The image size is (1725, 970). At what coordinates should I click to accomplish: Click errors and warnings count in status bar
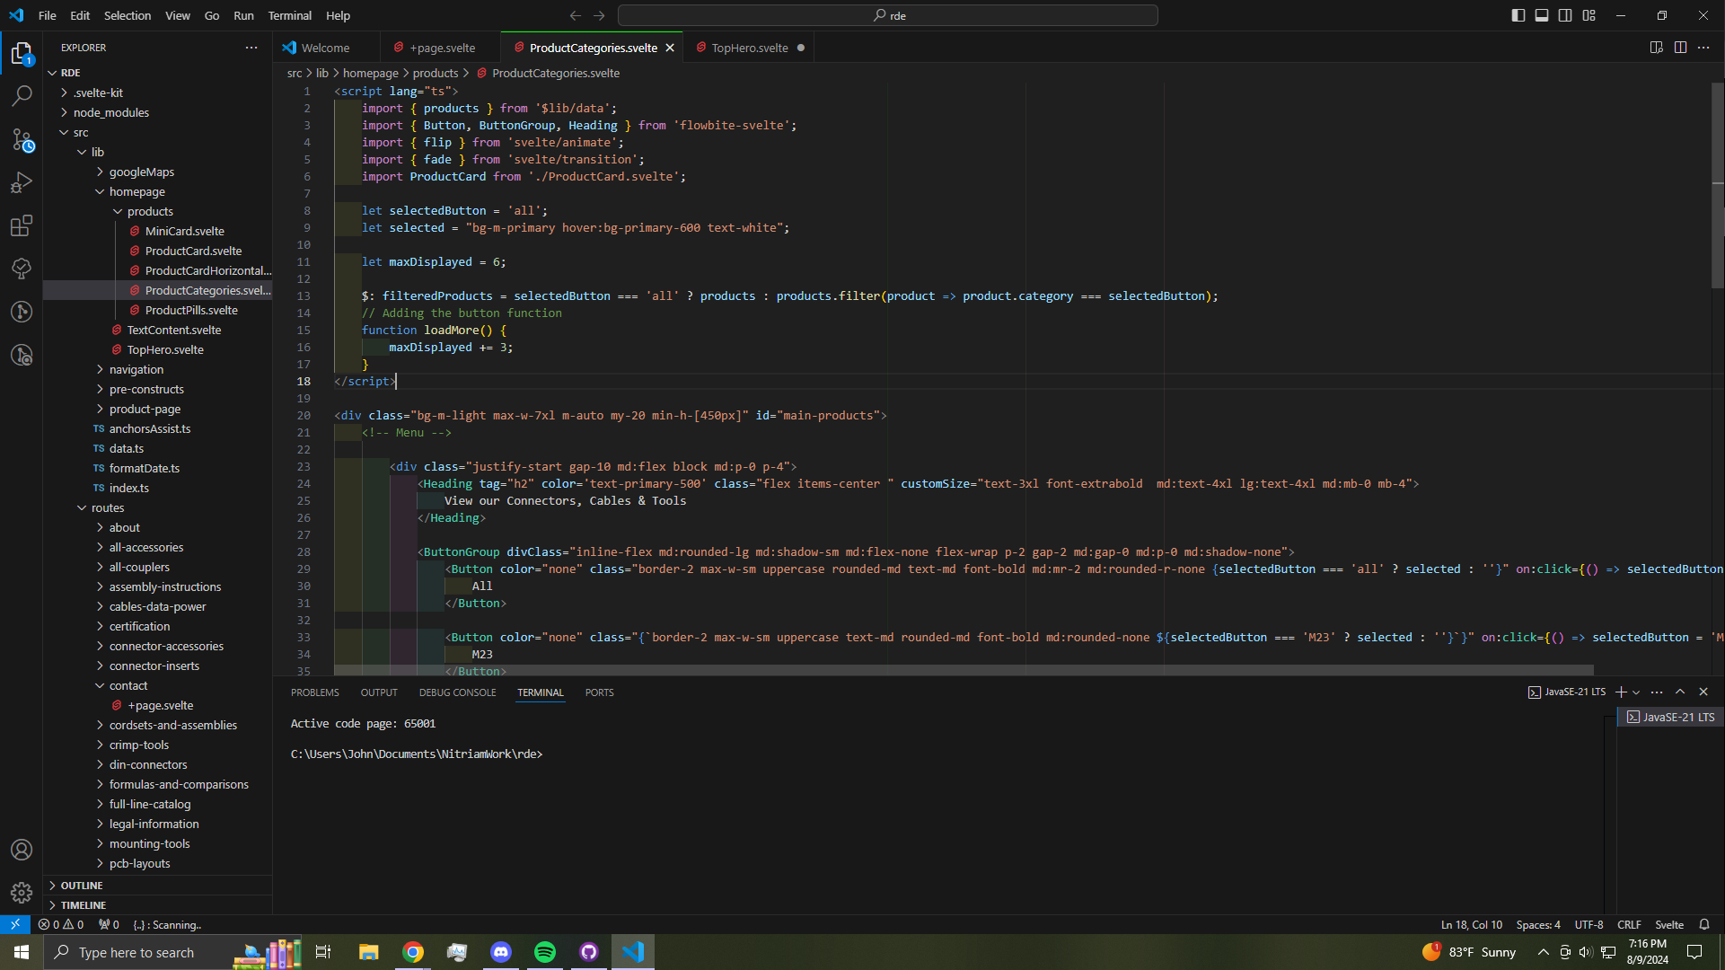point(61,924)
